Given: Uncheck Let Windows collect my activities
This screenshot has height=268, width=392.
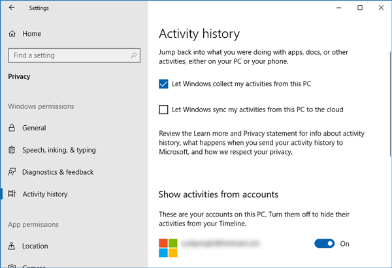Looking at the screenshot, I should click(x=163, y=84).
